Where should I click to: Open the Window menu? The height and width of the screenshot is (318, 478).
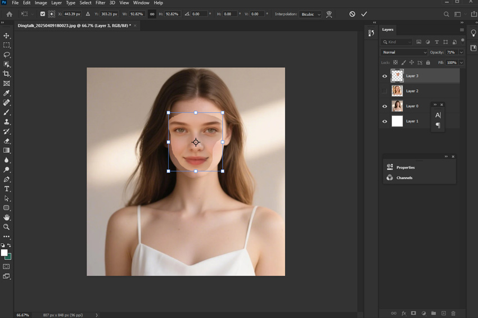[x=141, y=3]
